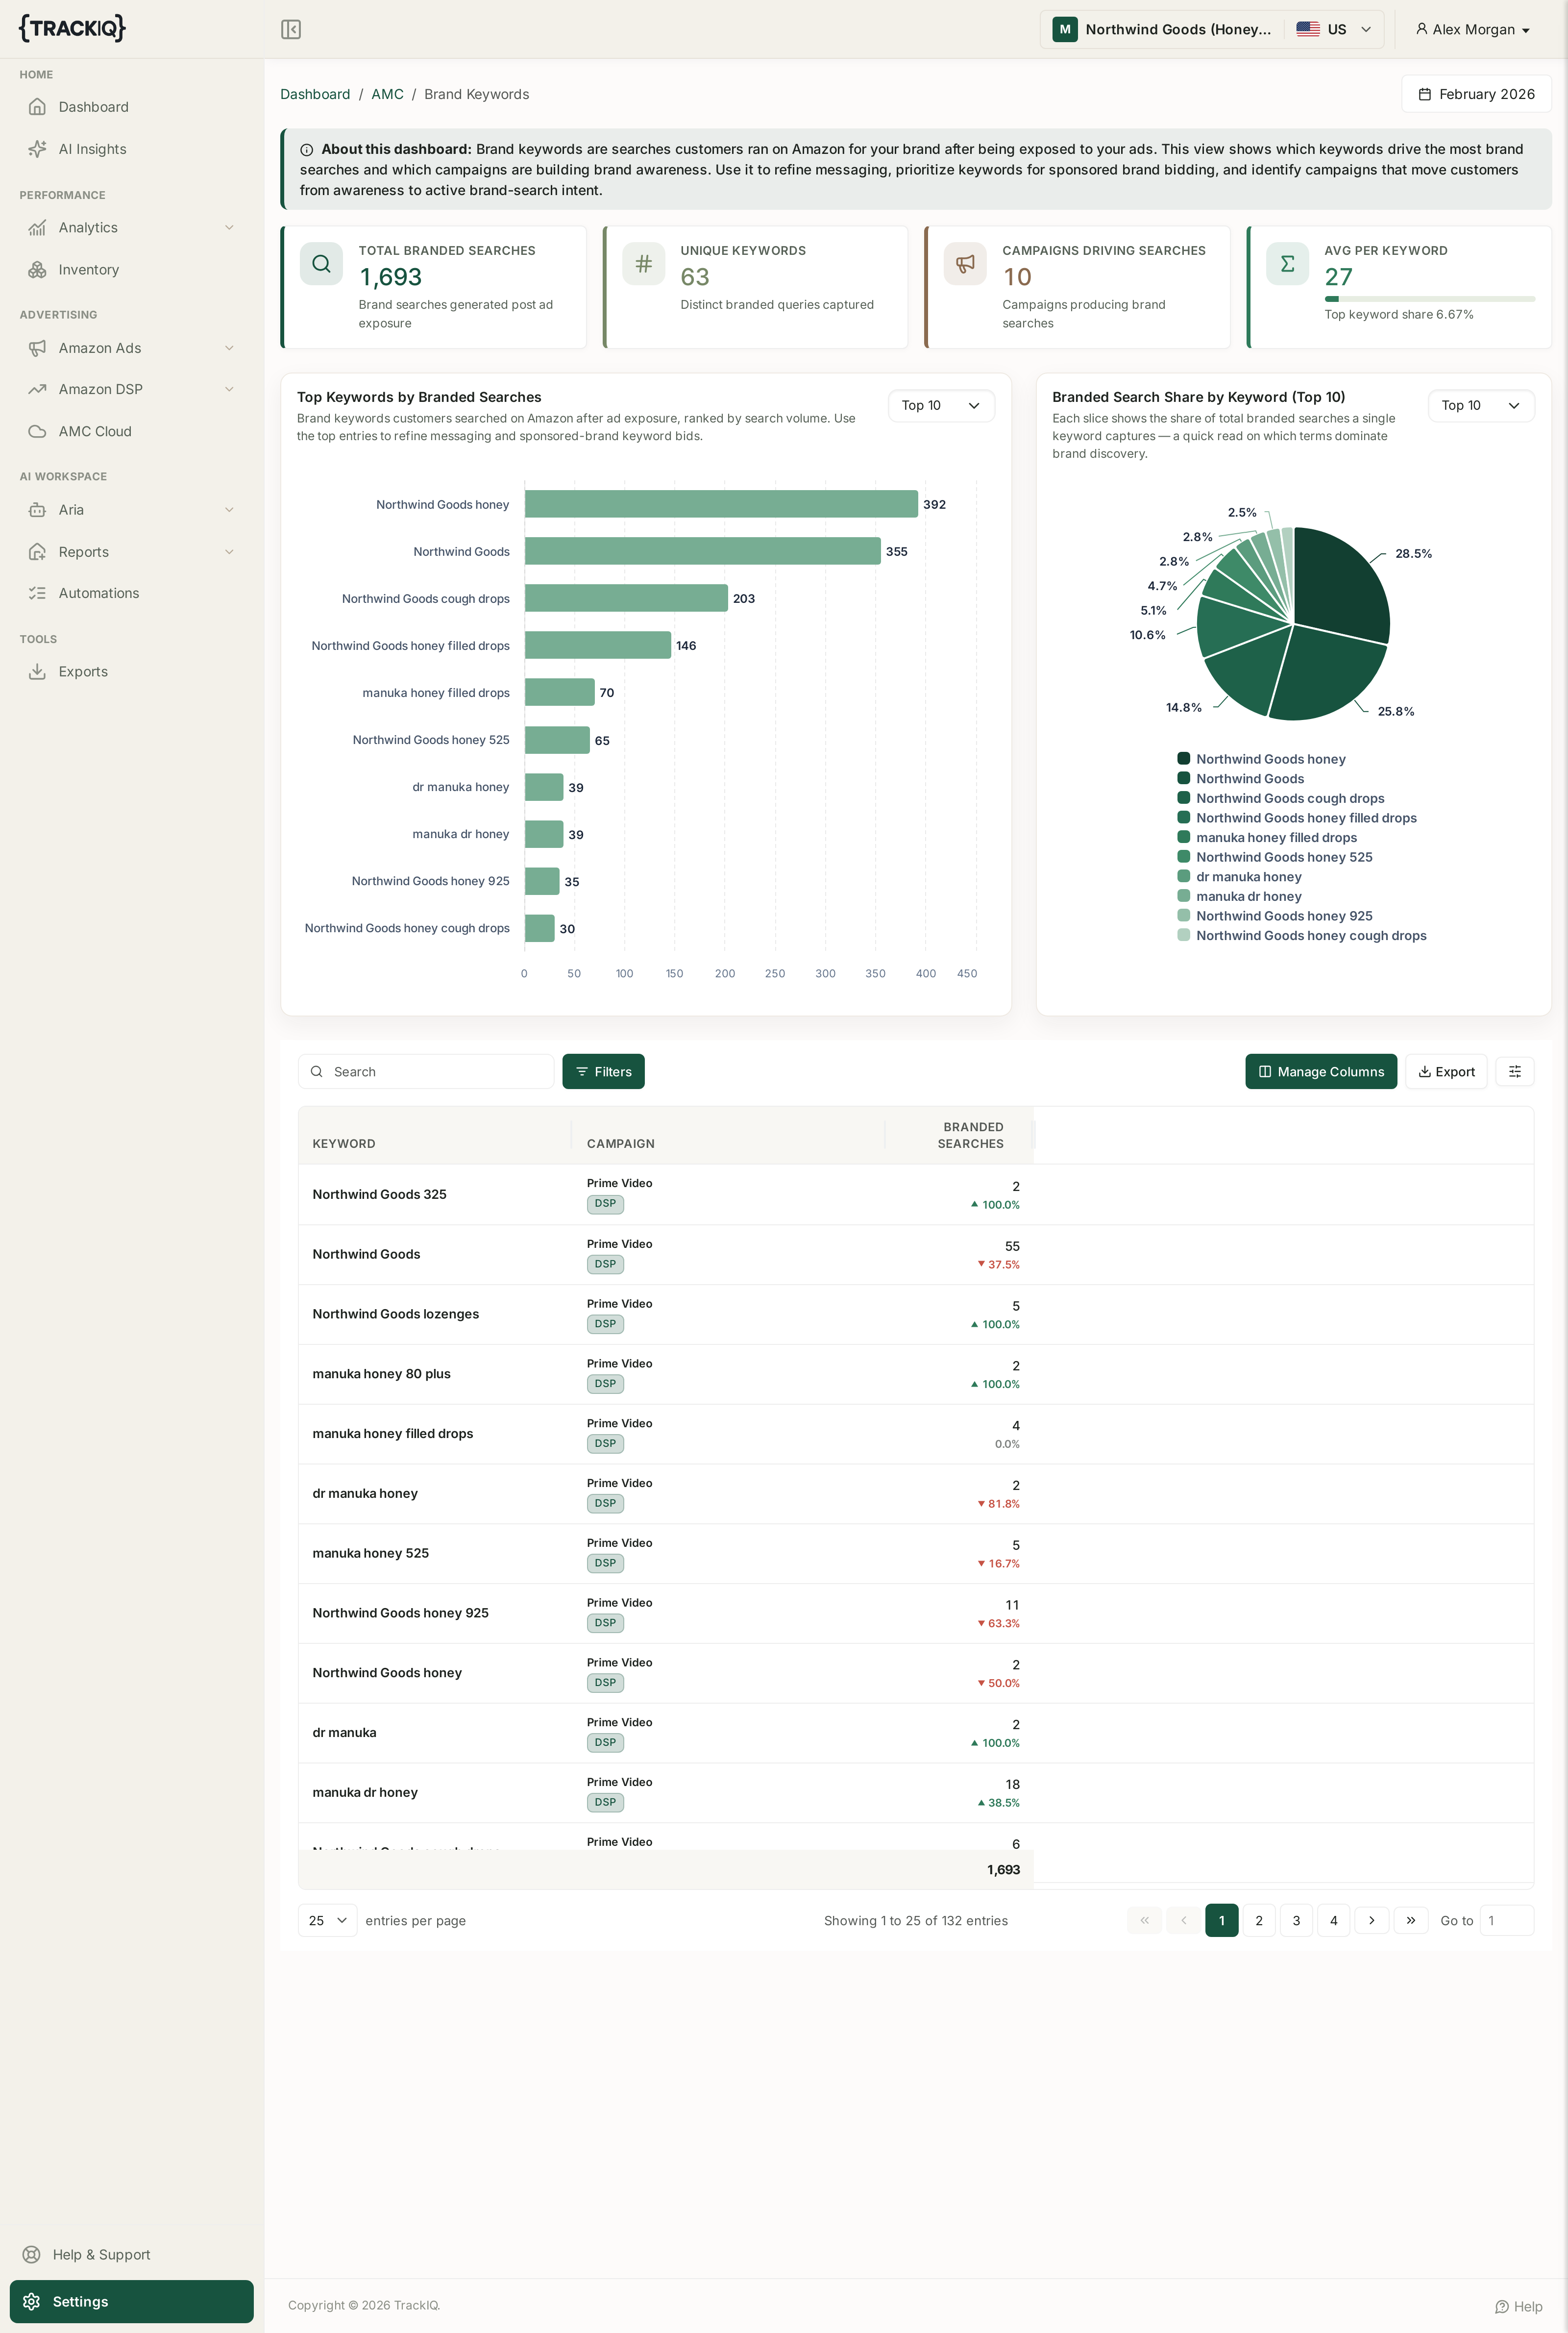
Task: Open the February 2026 date picker
Action: click(x=1476, y=94)
